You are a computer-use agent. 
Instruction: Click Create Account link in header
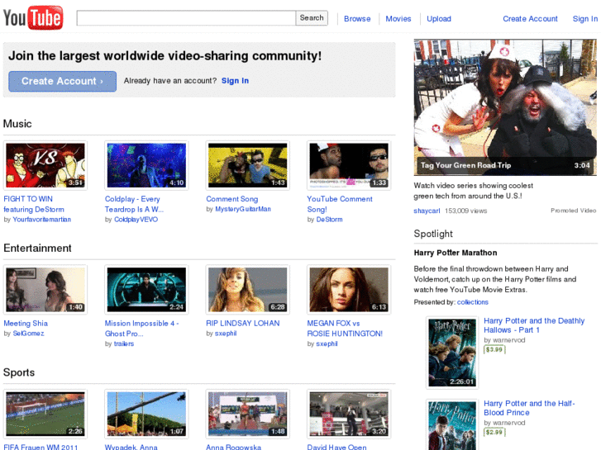530,19
